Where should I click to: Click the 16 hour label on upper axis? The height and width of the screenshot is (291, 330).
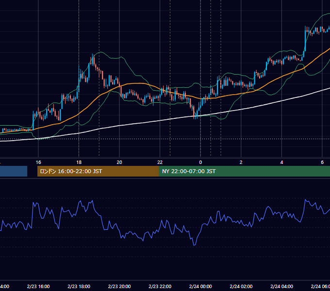[x=38, y=162]
